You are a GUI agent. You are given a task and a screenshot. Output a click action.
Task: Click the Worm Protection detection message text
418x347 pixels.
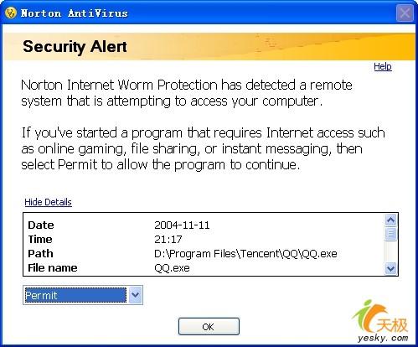[187, 93]
